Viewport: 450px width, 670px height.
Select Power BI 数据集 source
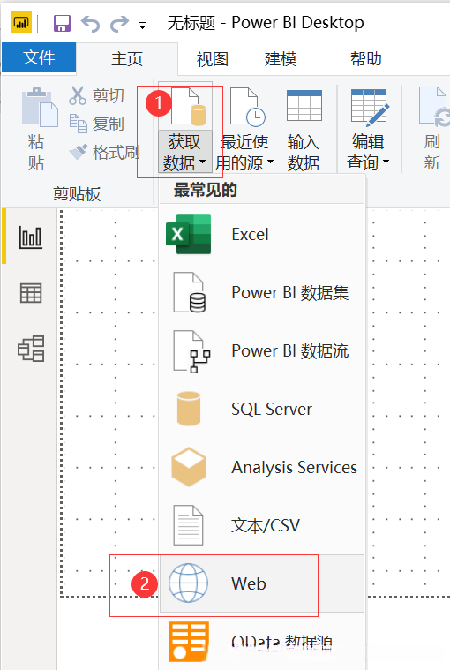click(x=262, y=292)
